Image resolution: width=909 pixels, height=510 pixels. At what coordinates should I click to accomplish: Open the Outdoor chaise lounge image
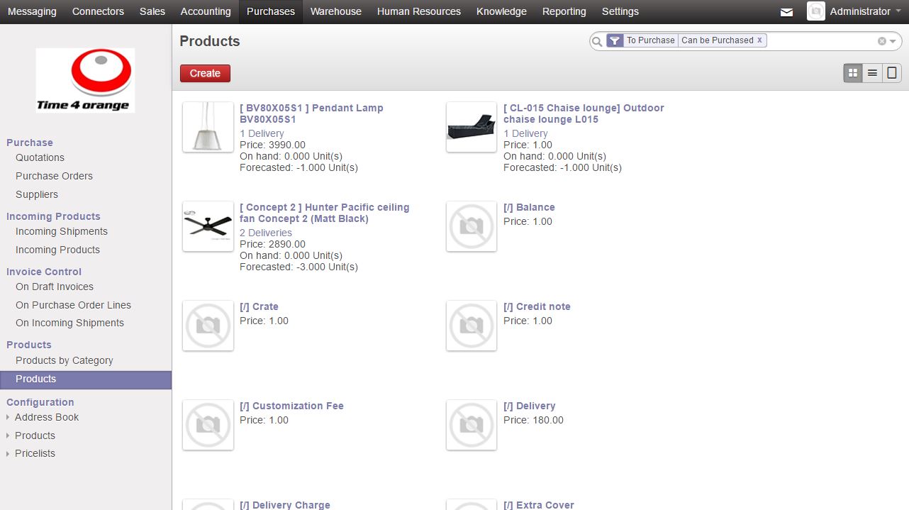pos(472,127)
